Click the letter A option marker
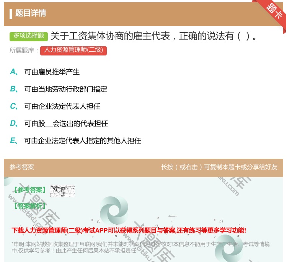The height and width of the screenshot is (262, 287). coord(14,72)
